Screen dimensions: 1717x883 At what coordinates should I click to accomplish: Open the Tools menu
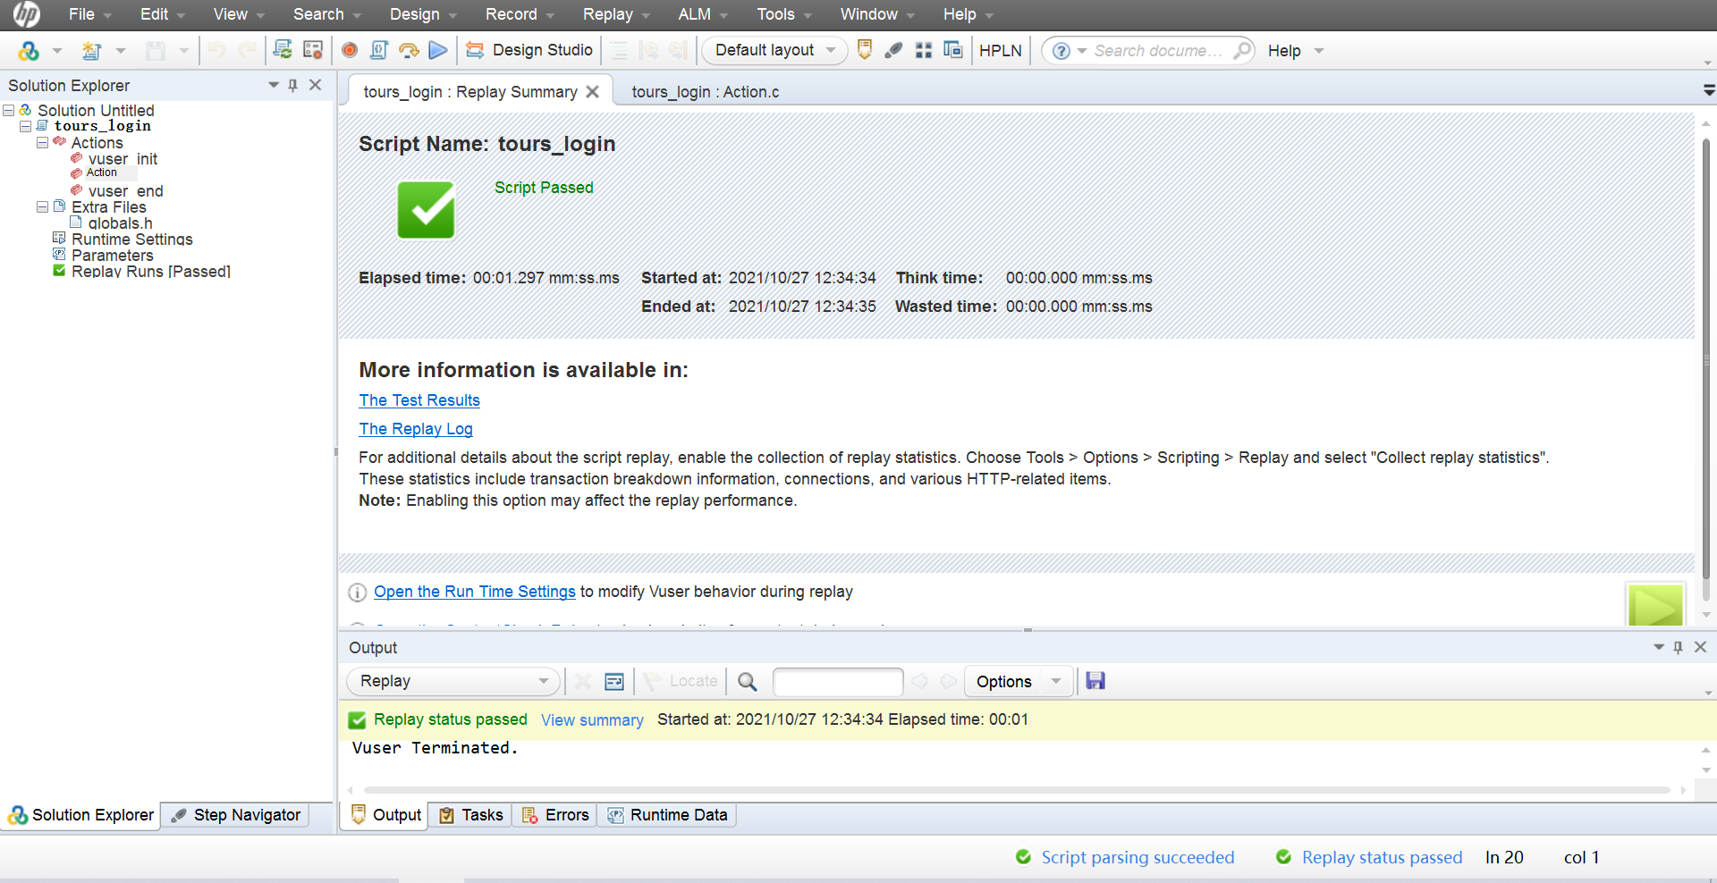pos(776,13)
